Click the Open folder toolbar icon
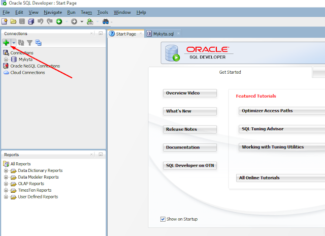The height and width of the screenshot is (236, 325). click(x=13, y=21)
